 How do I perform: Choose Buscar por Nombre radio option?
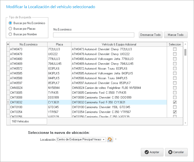coord(10,34)
